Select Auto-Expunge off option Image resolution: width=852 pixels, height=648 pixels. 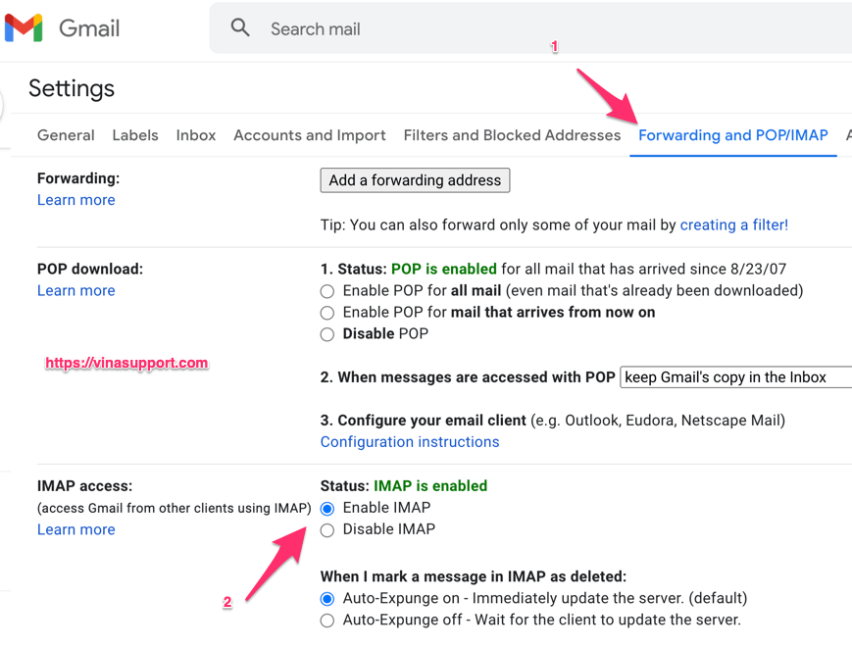(x=326, y=620)
